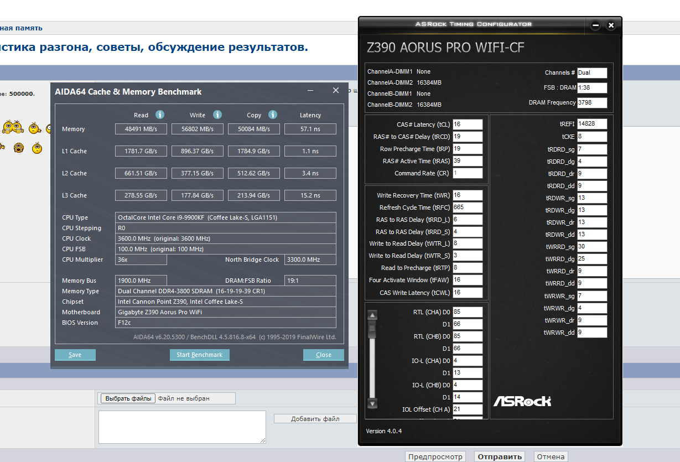
Task: Click Start Benchmark button
Action: (x=200, y=355)
